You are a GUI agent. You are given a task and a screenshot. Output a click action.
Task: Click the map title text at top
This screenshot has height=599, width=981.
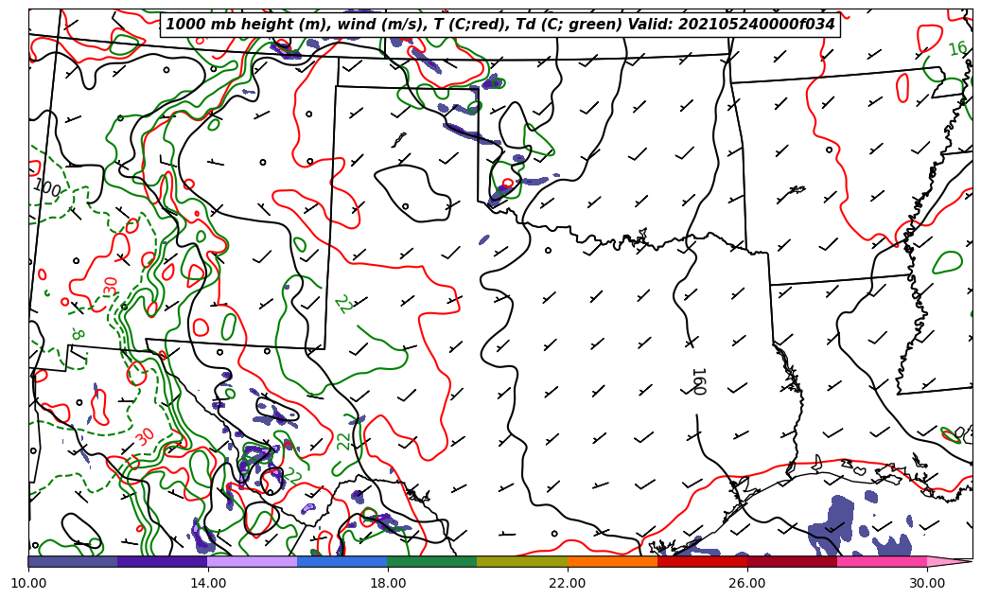(x=499, y=25)
